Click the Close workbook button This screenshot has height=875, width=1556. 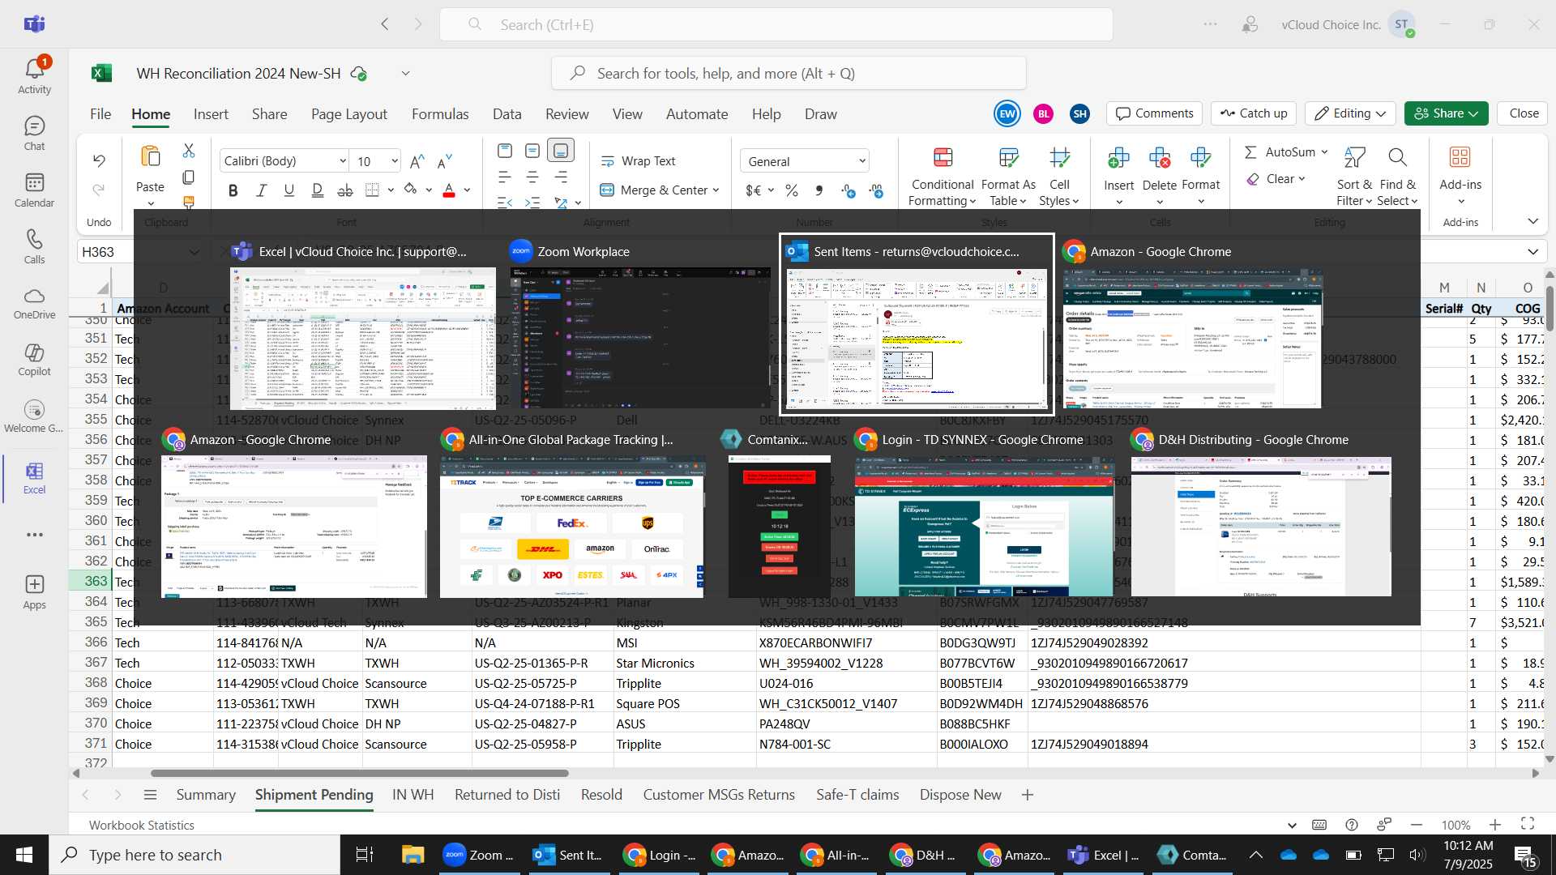tap(1524, 113)
